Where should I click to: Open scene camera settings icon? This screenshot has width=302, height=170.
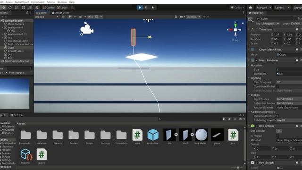[x=181, y=17]
